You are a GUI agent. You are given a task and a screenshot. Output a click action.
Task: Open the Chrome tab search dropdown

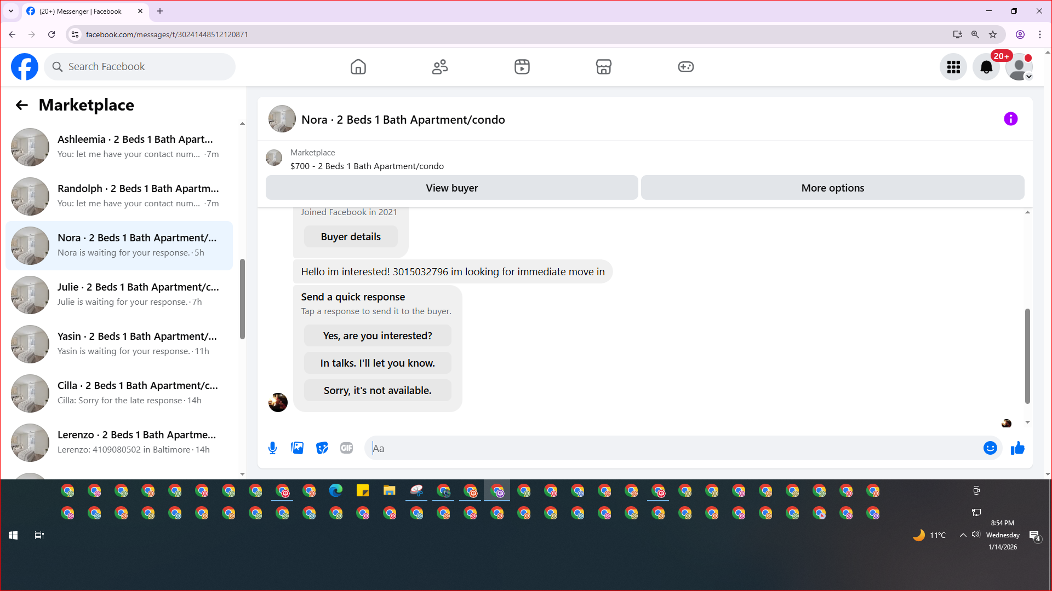tap(11, 11)
